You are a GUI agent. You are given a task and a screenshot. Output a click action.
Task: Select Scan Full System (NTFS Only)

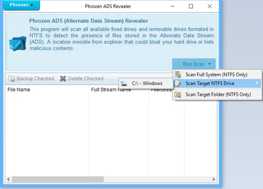tap(217, 74)
